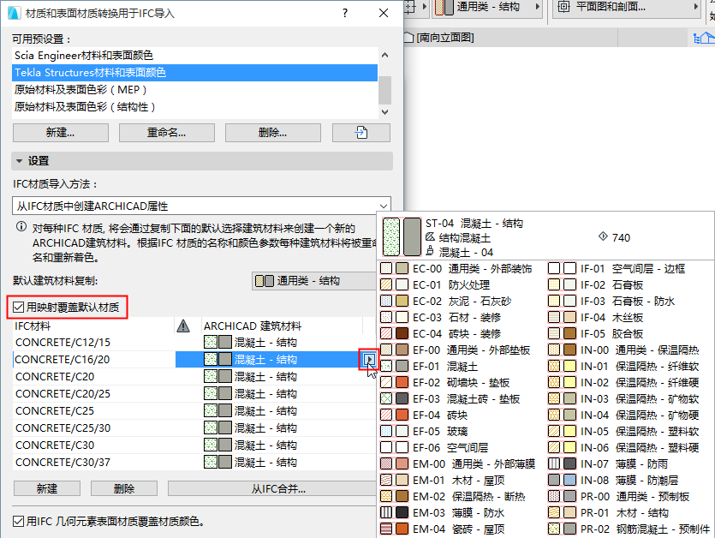Open 平面图和剖面 toolbar flyout arrow
The image size is (715, 538).
coord(696,6)
